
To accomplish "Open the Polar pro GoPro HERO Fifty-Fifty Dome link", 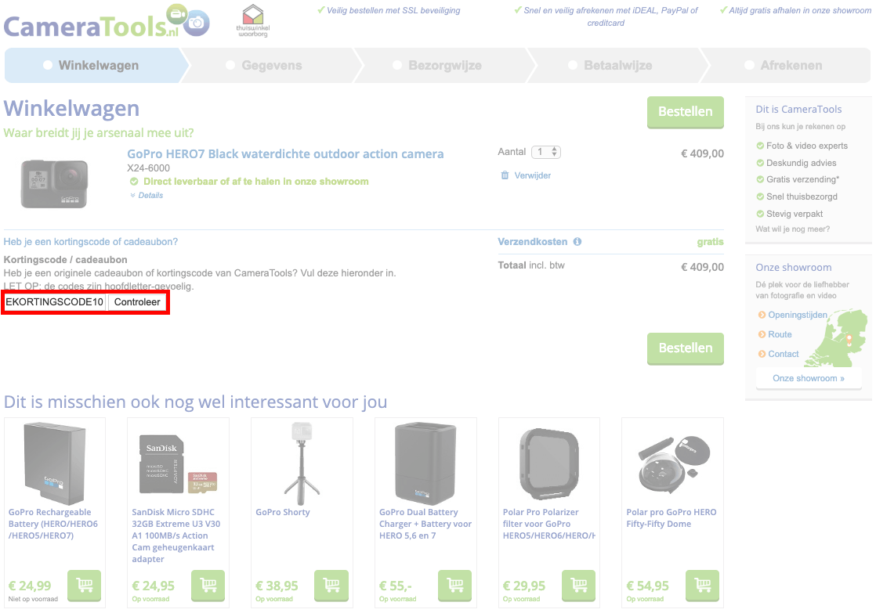I will (671, 518).
